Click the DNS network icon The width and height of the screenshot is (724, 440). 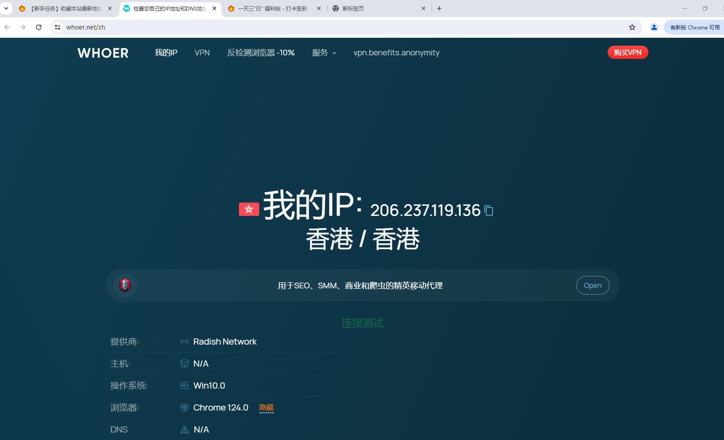185,429
